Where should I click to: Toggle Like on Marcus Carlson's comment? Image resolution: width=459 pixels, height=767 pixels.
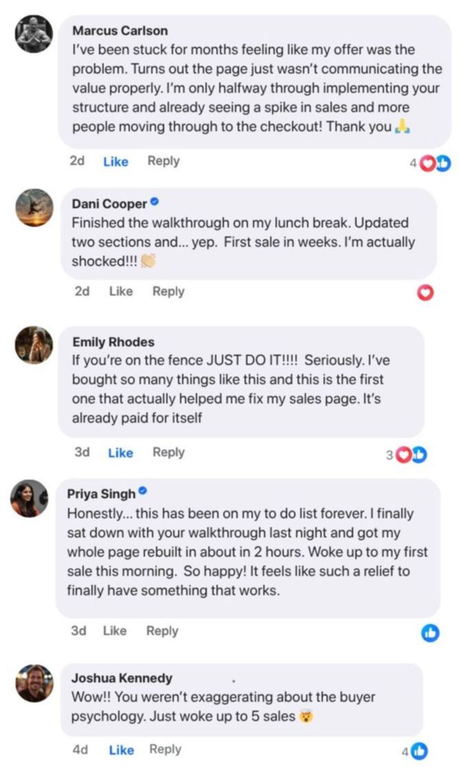115,162
